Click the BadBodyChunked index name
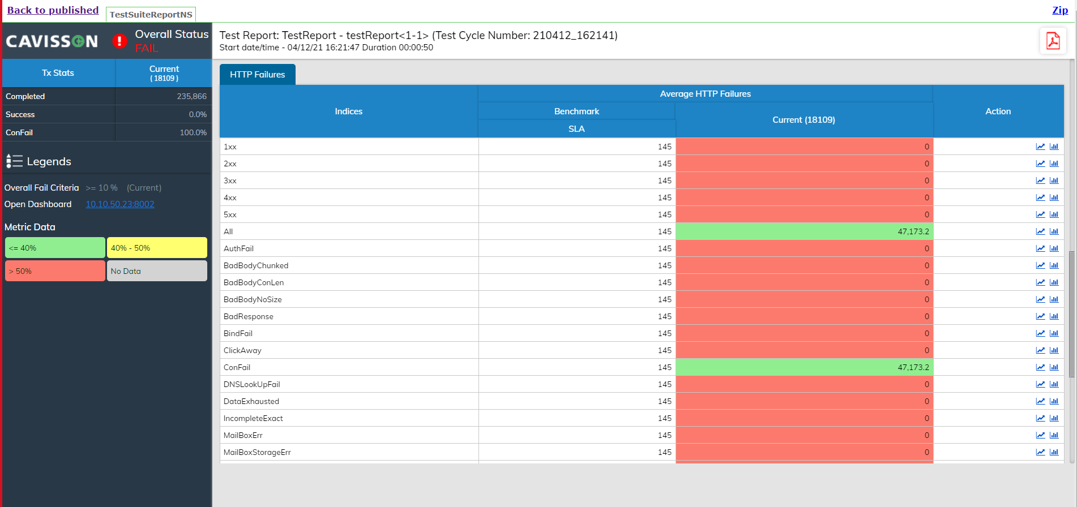 tap(256, 265)
